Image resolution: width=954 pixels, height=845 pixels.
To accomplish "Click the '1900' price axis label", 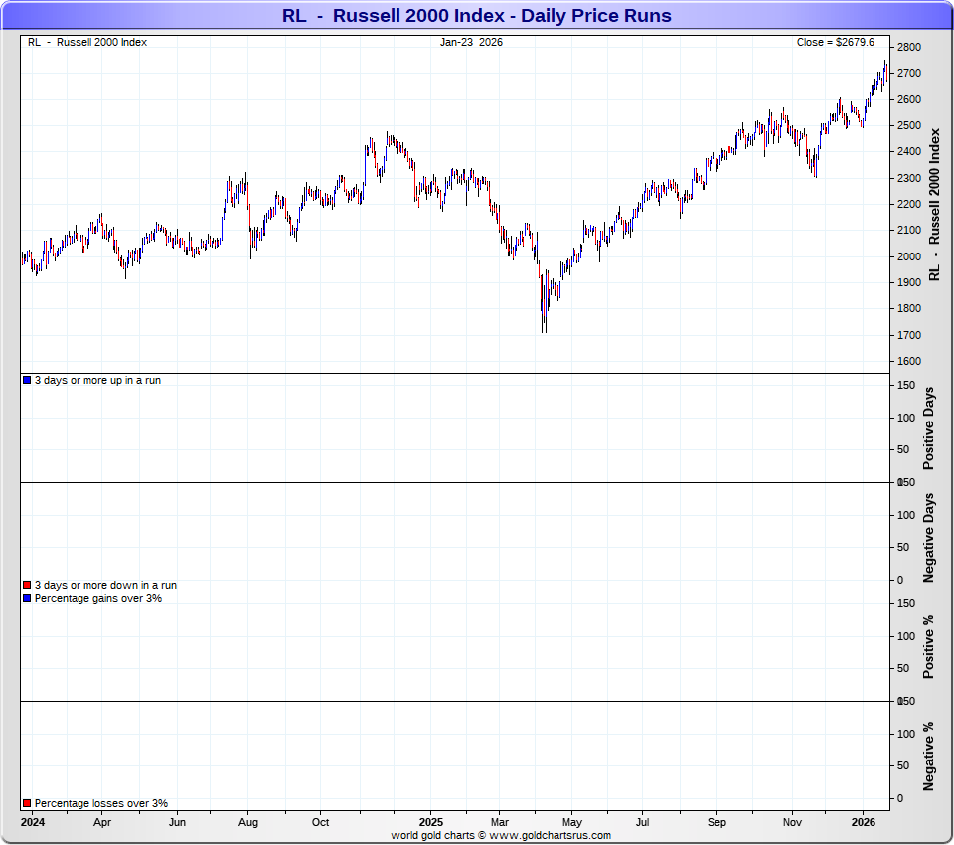I will (909, 282).
